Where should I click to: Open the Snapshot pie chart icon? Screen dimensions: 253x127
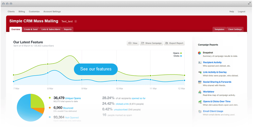tap(200, 53)
